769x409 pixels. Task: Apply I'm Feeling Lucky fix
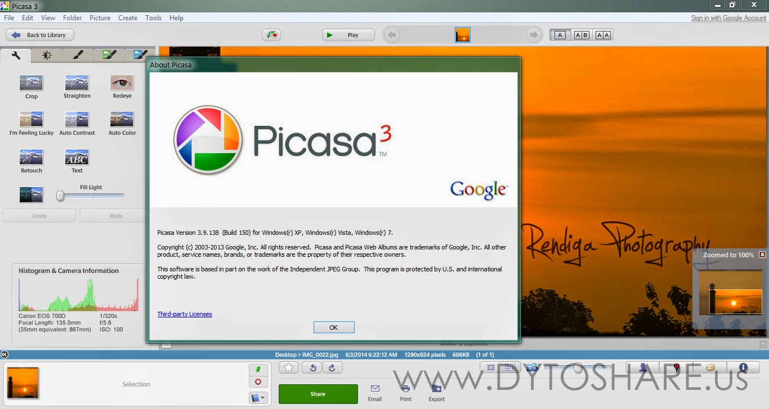pos(32,119)
